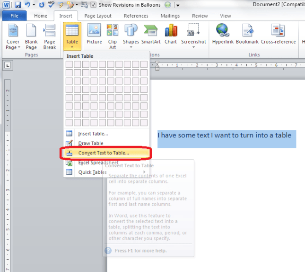
Task: Choose Convert Text to Table option
Action: [103, 153]
